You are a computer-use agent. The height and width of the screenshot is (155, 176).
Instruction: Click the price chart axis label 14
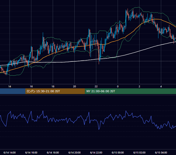coord(10,87)
